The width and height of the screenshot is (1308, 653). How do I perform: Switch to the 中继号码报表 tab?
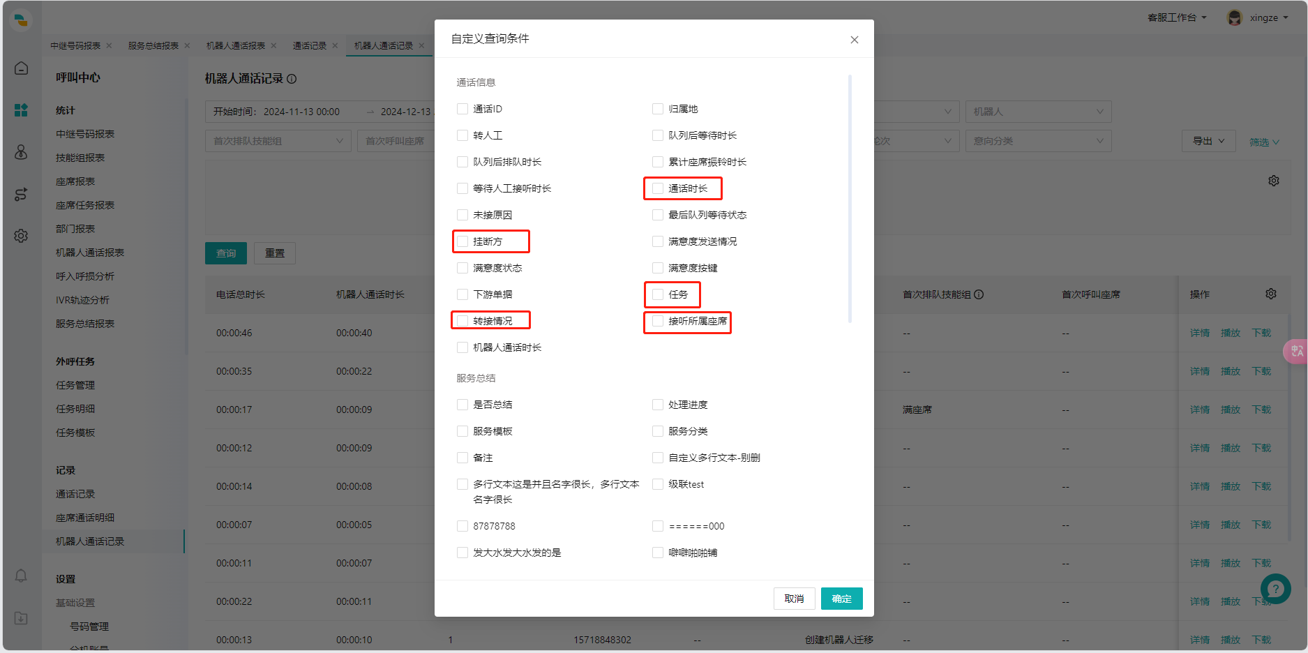(75, 45)
